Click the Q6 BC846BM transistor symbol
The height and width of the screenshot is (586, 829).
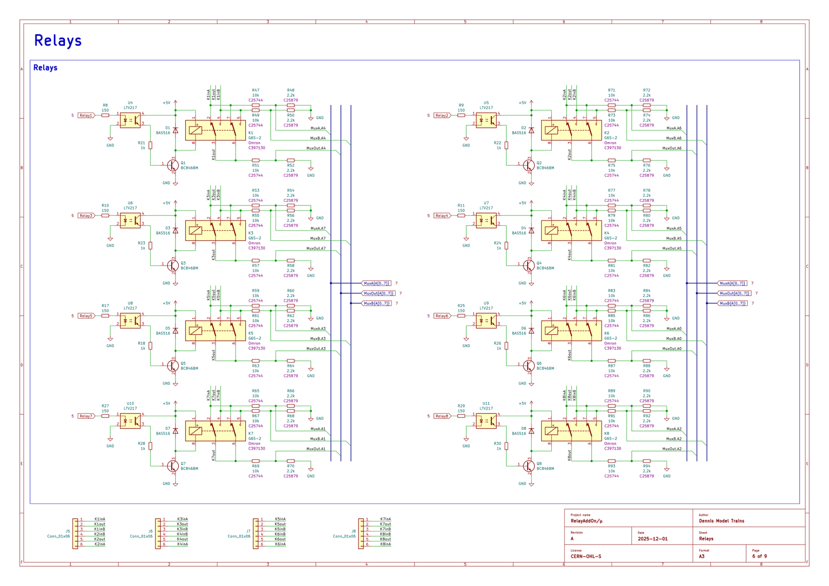tap(529, 366)
